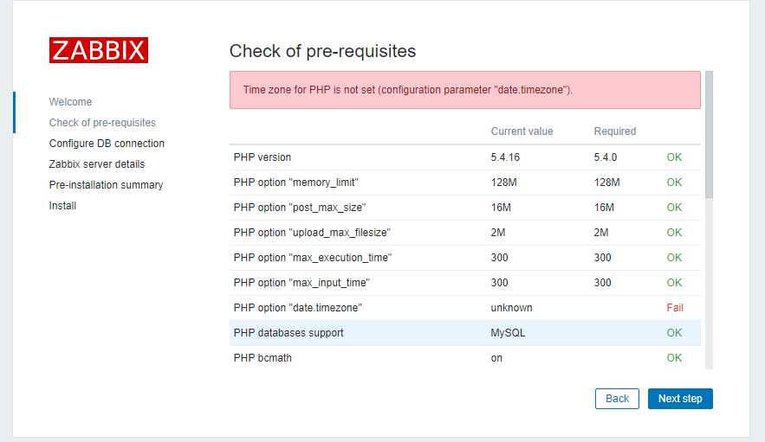Screen dimensions: 765x442
Task: Click the ZABBIX logo
Action: click(99, 50)
